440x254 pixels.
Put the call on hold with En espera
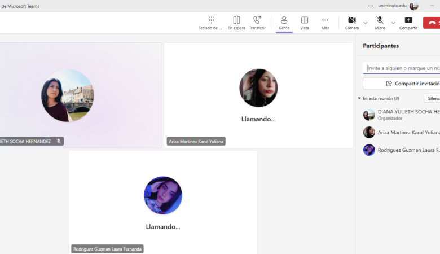point(236,23)
